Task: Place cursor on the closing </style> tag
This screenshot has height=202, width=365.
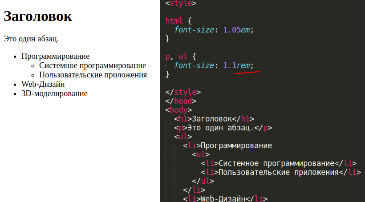Action: coord(182,92)
